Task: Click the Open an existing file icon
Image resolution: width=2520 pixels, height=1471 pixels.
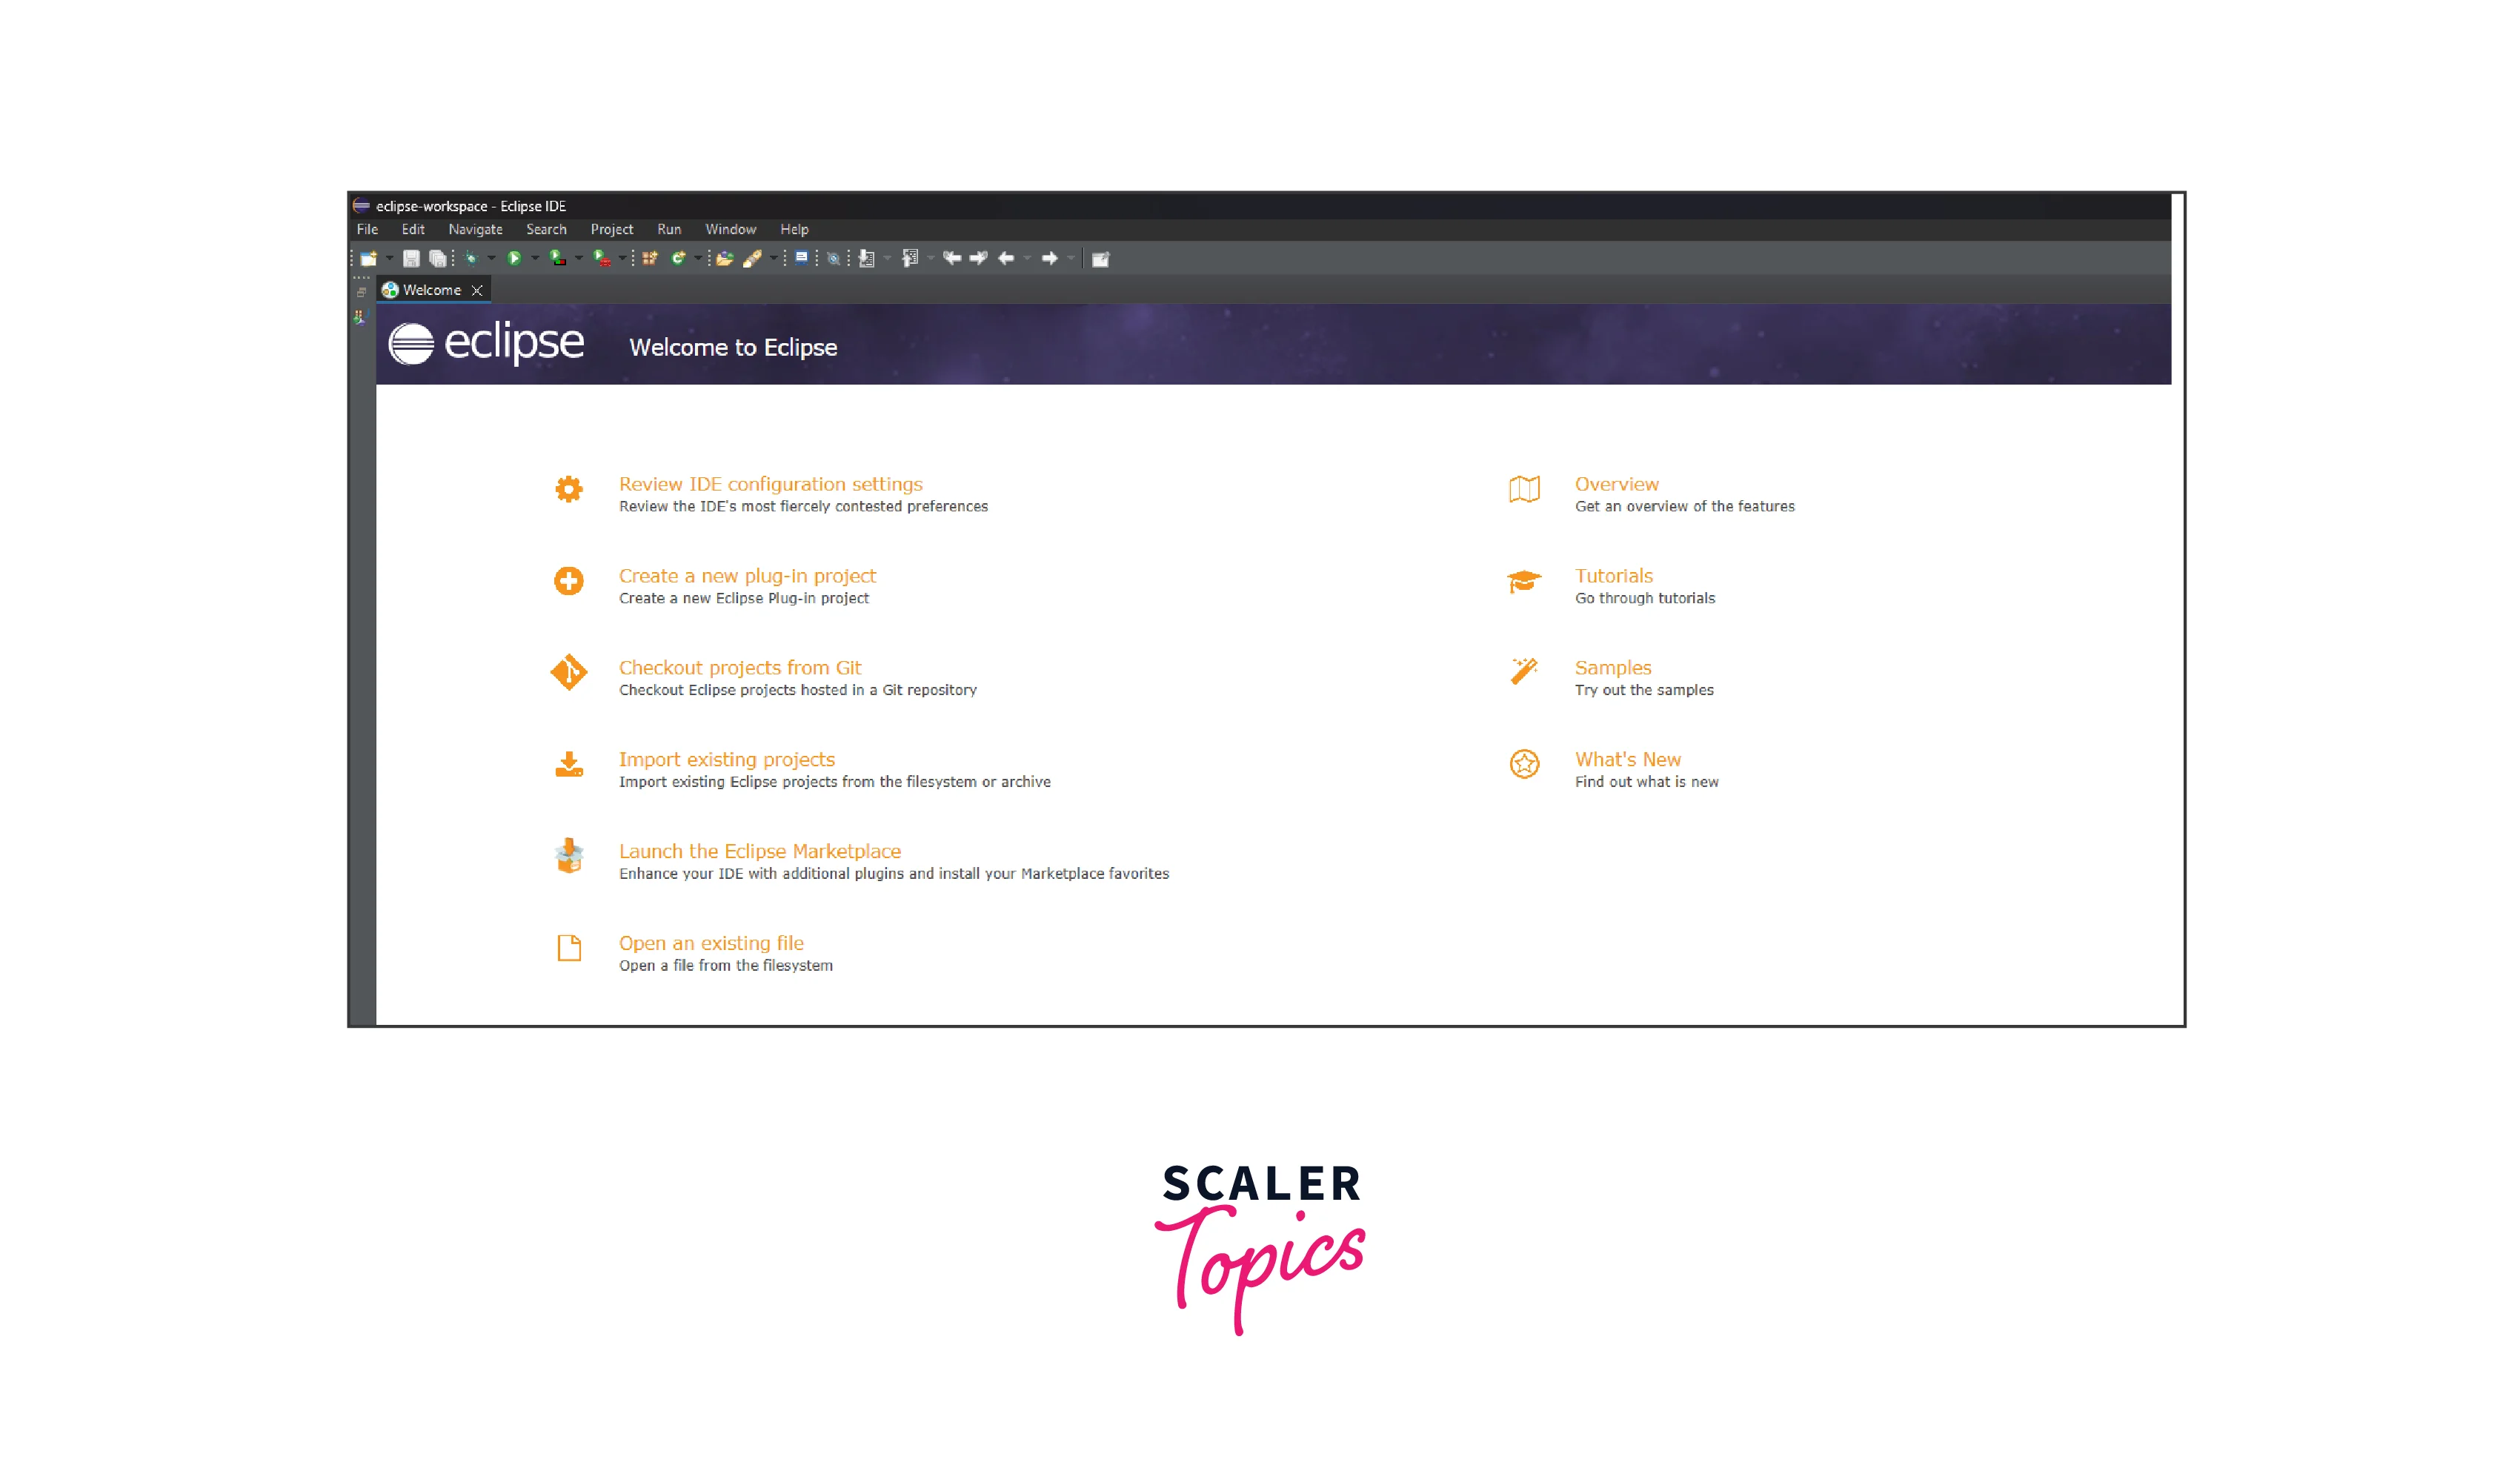Action: (x=569, y=947)
